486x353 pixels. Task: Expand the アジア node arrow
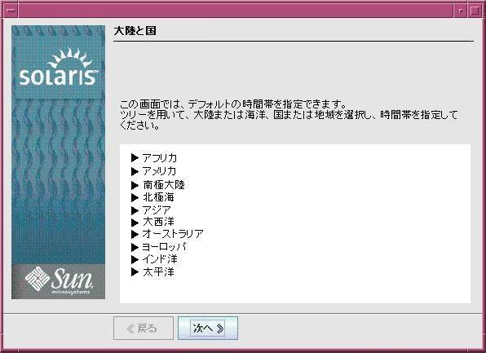135,210
